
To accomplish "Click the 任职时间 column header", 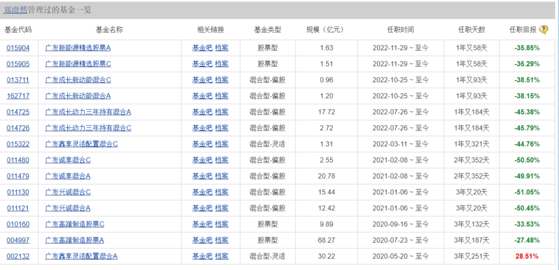I will click(400, 30).
